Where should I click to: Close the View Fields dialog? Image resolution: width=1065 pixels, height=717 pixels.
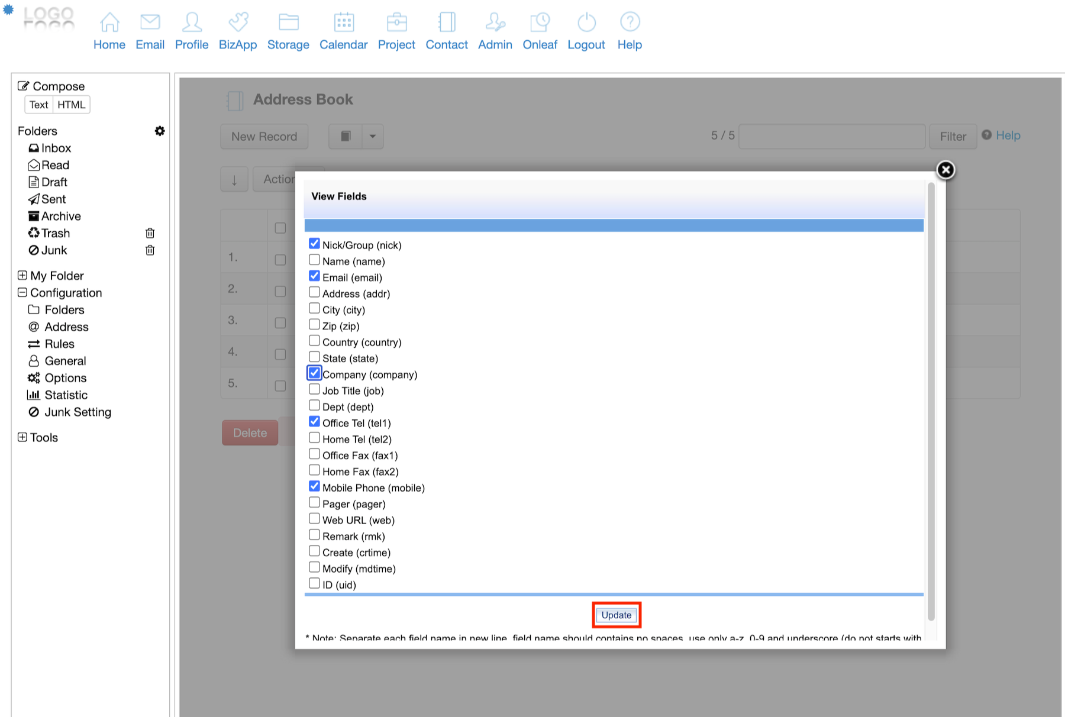point(945,170)
